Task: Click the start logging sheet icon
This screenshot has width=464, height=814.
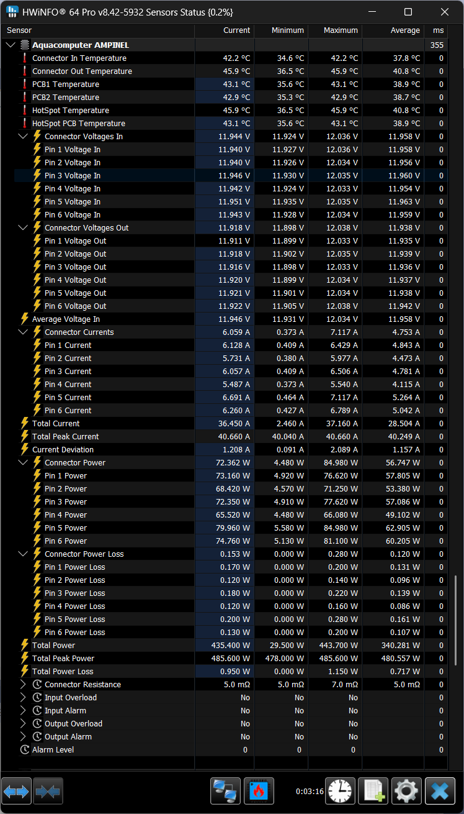Action: [x=373, y=792]
